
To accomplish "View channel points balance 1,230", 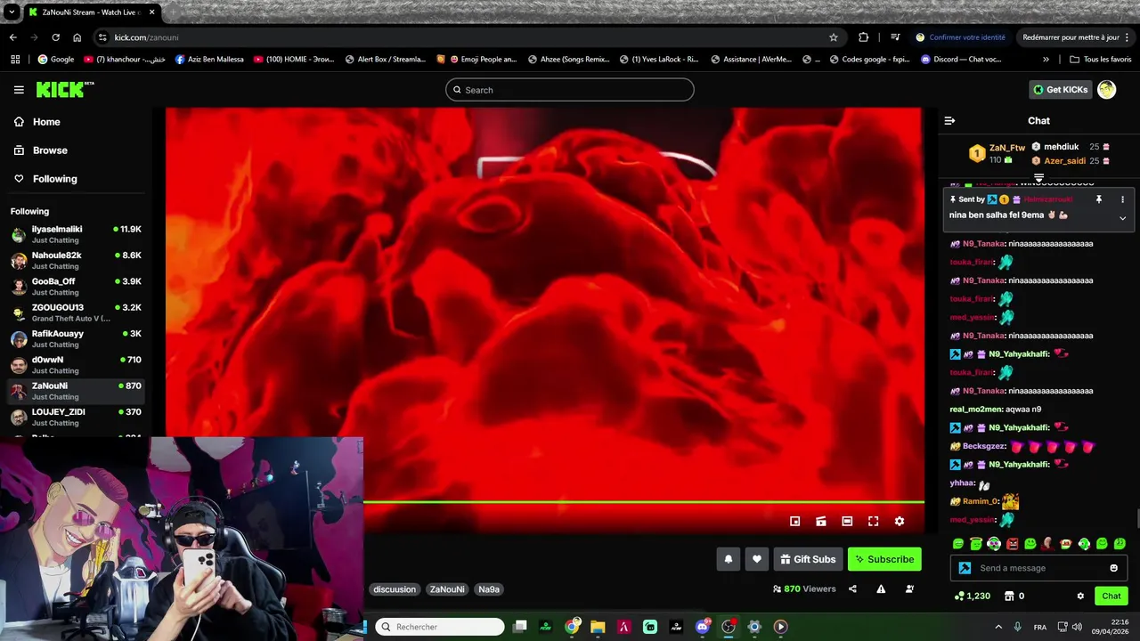I will pos(972,596).
